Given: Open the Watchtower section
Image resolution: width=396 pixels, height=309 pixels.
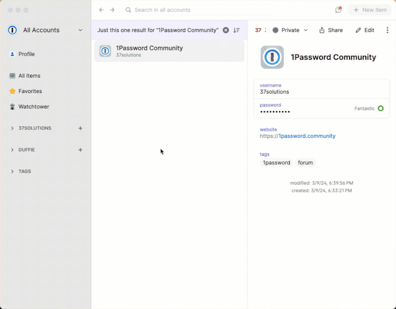Looking at the screenshot, I should click(x=34, y=107).
